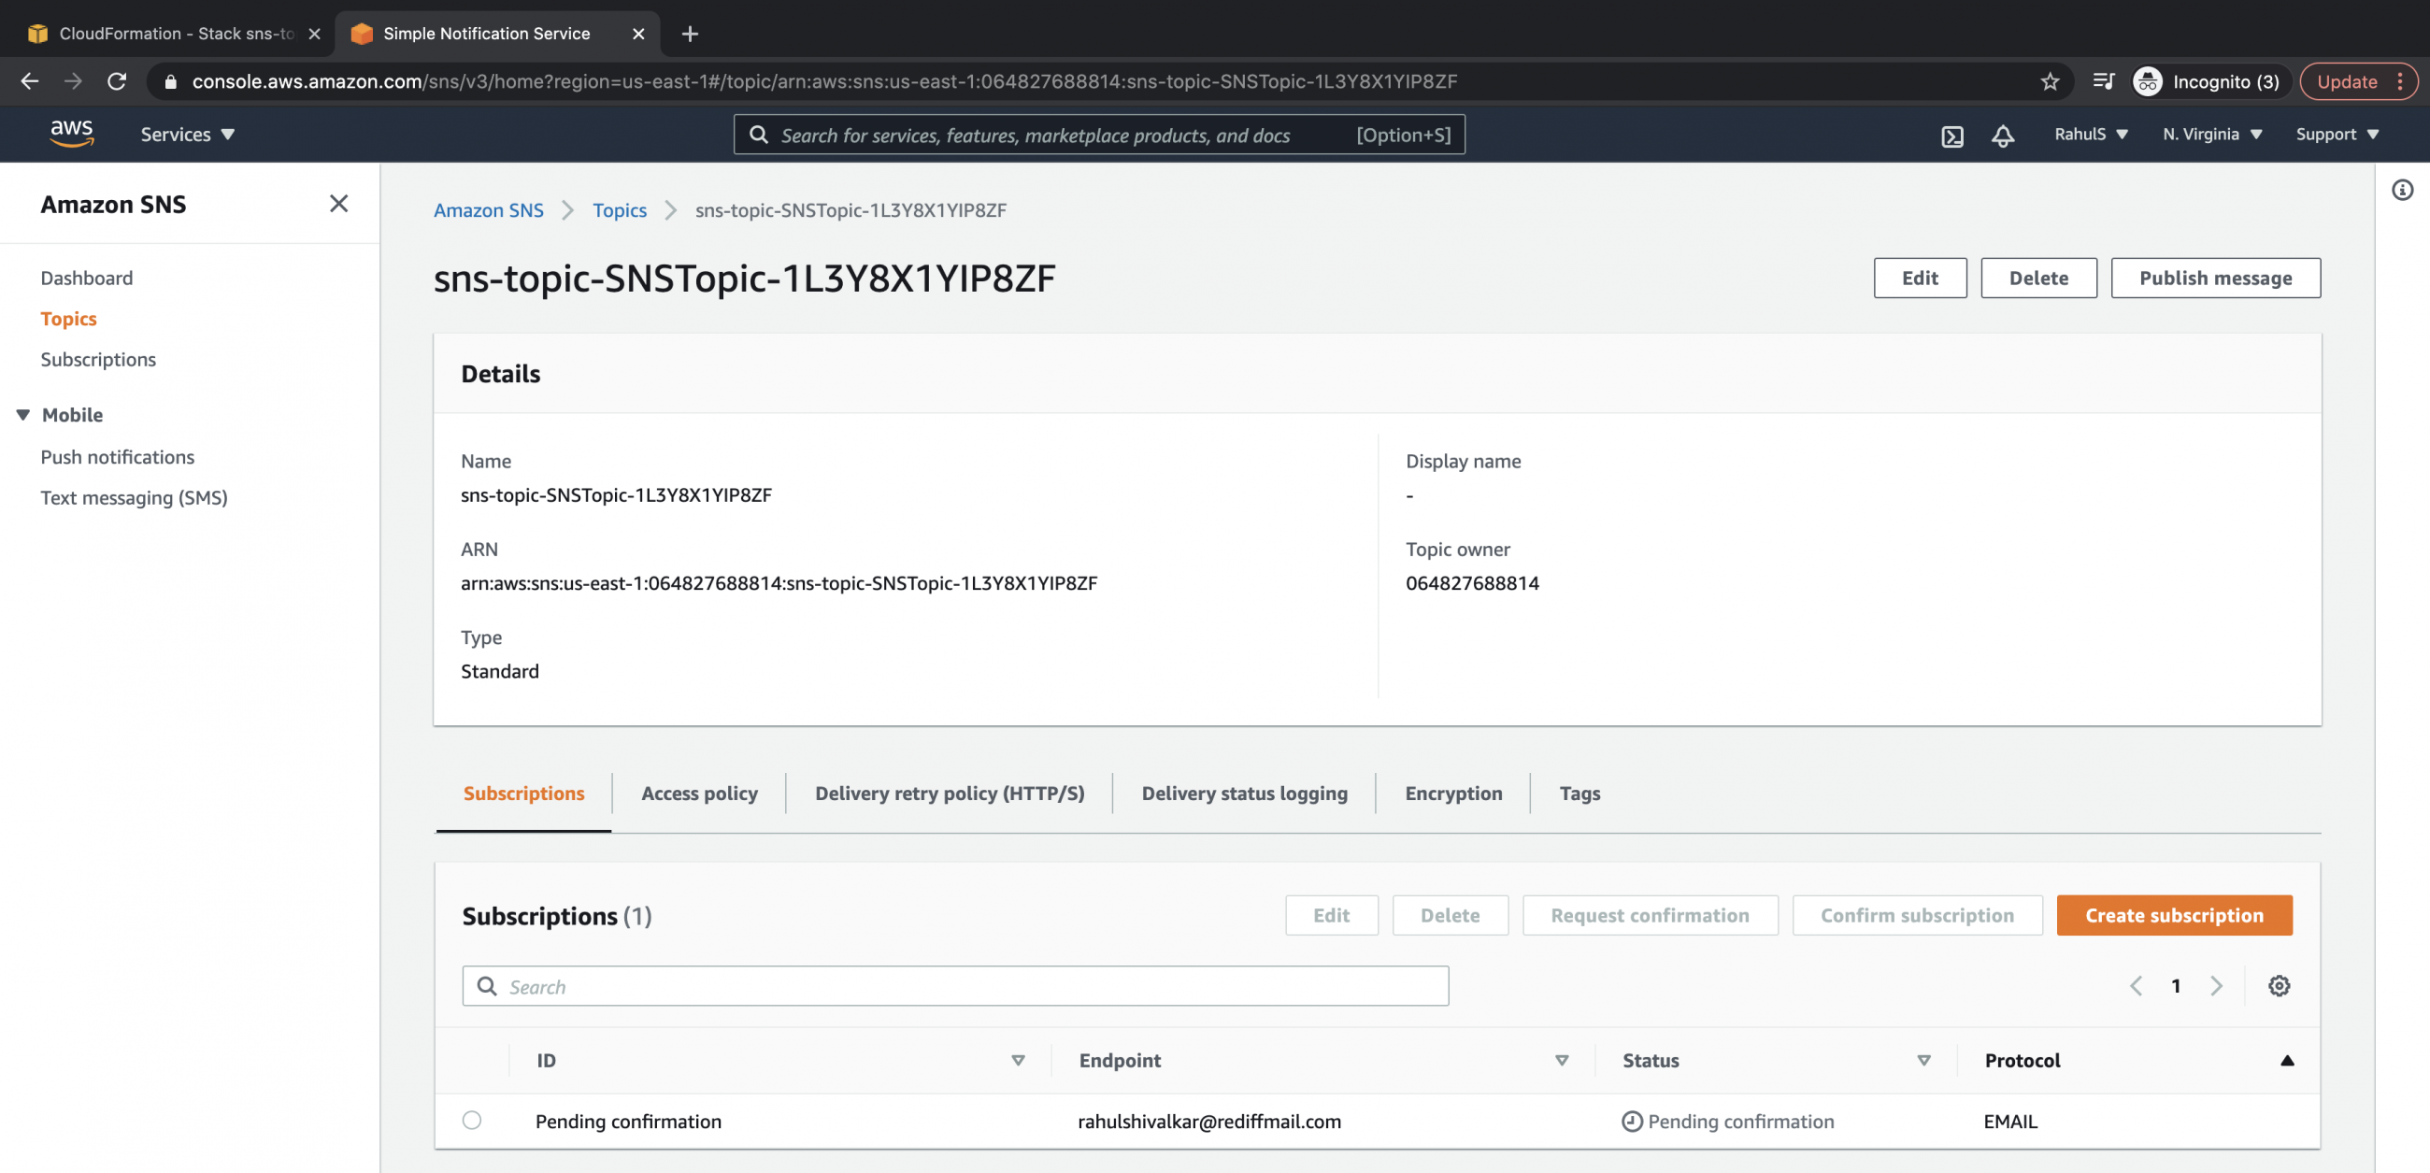
Task: Open the notifications bell
Action: pyautogui.click(x=2003, y=135)
